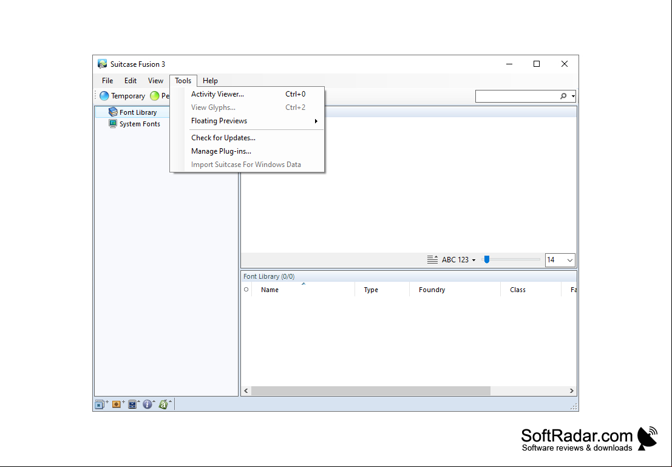Click the blue info icon in bottom toolbar
Viewport: 672px width, 467px height.
pyautogui.click(x=148, y=404)
